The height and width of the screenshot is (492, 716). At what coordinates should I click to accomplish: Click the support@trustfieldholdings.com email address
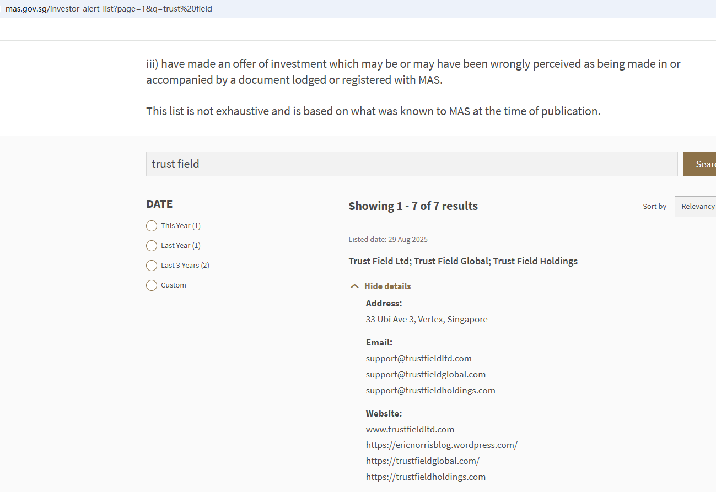coord(430,391)
